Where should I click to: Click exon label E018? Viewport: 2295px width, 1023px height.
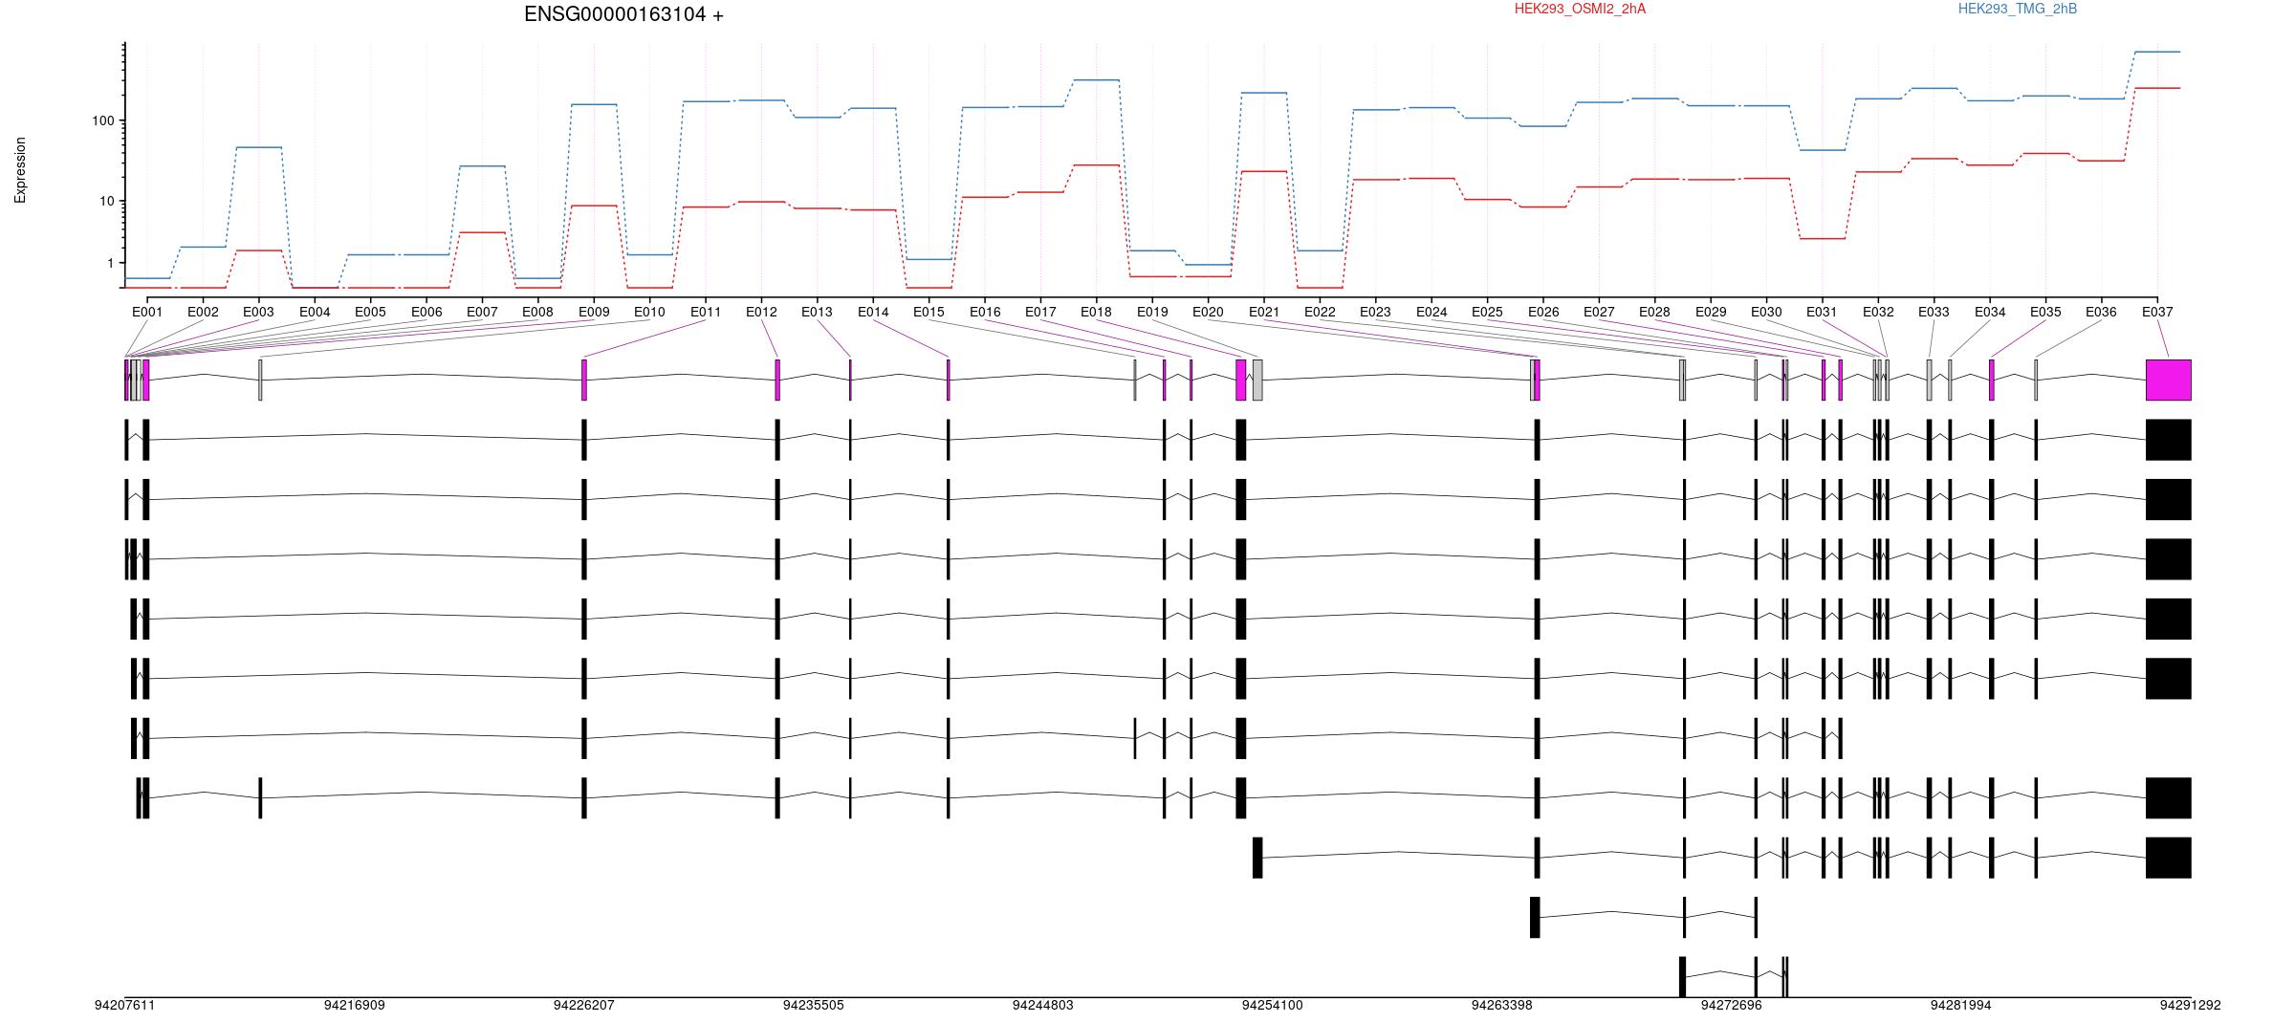coord(1096,312)
